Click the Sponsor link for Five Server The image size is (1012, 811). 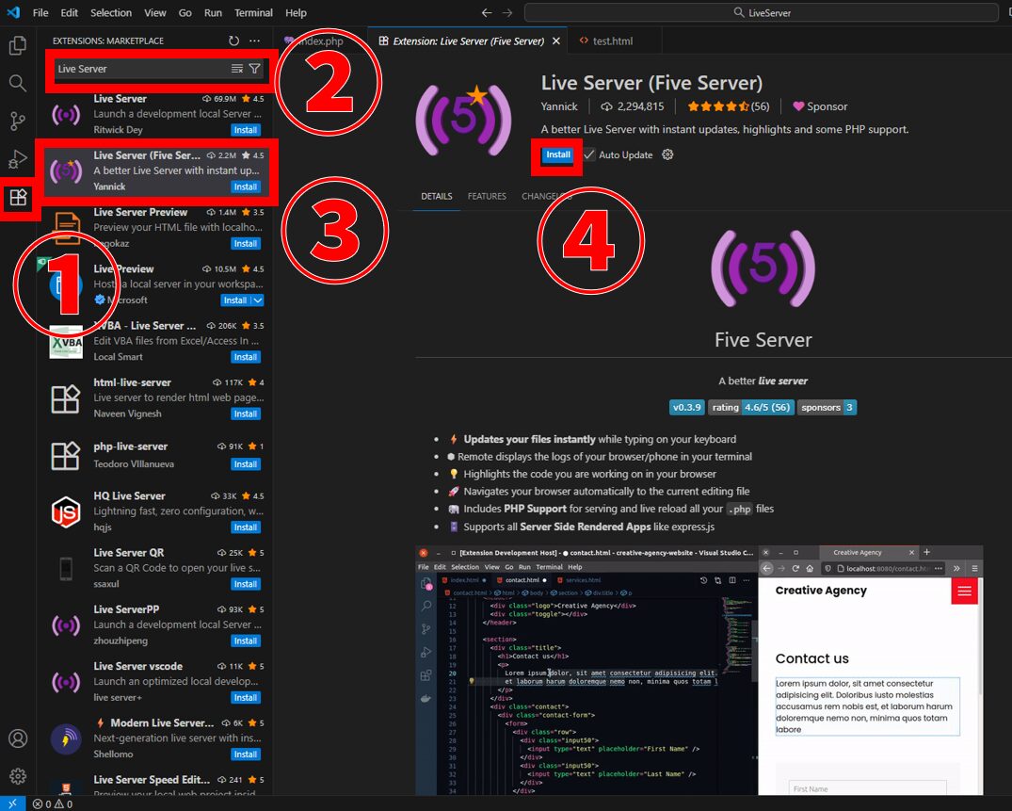point(819,105)
